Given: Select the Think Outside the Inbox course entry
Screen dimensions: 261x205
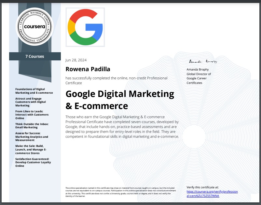Looking at the screenshot, I should coord(33,125).
